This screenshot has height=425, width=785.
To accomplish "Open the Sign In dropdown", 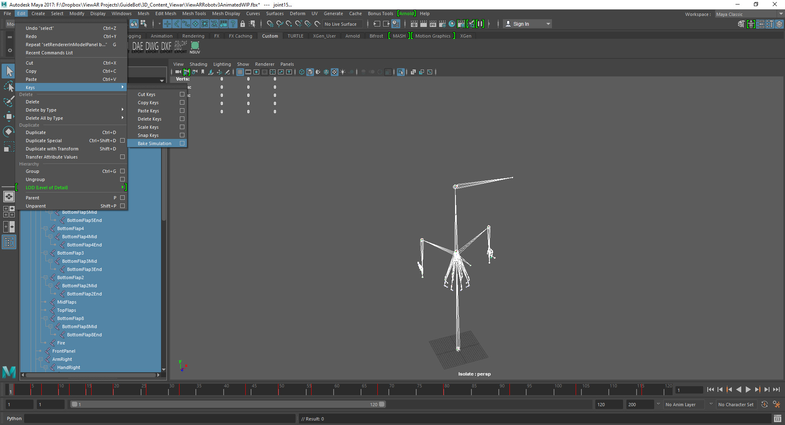I will 548,24.
